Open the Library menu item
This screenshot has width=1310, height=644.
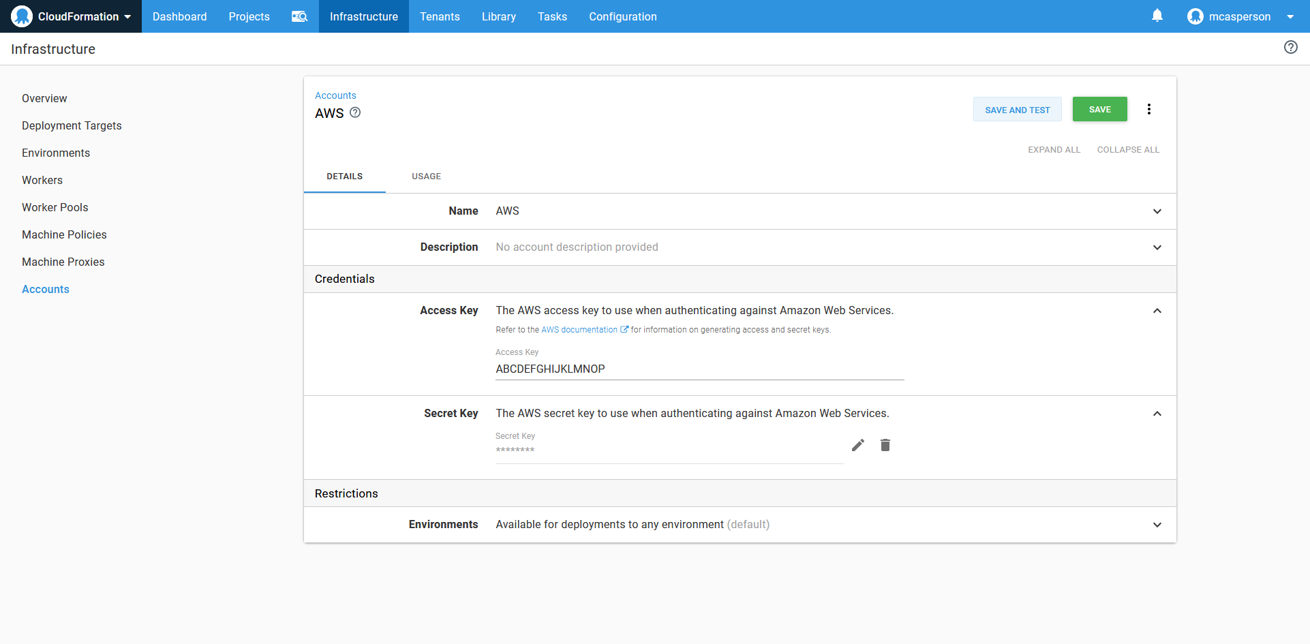pos(498,16)
